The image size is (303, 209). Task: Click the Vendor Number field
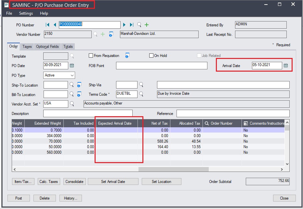68,34
